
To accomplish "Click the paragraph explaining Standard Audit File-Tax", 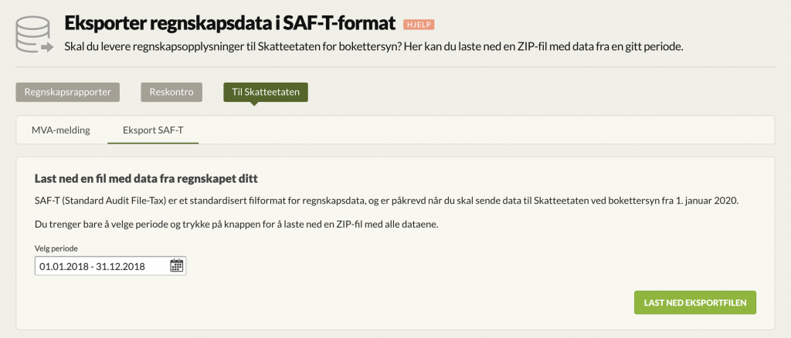I will click(386, 201).
